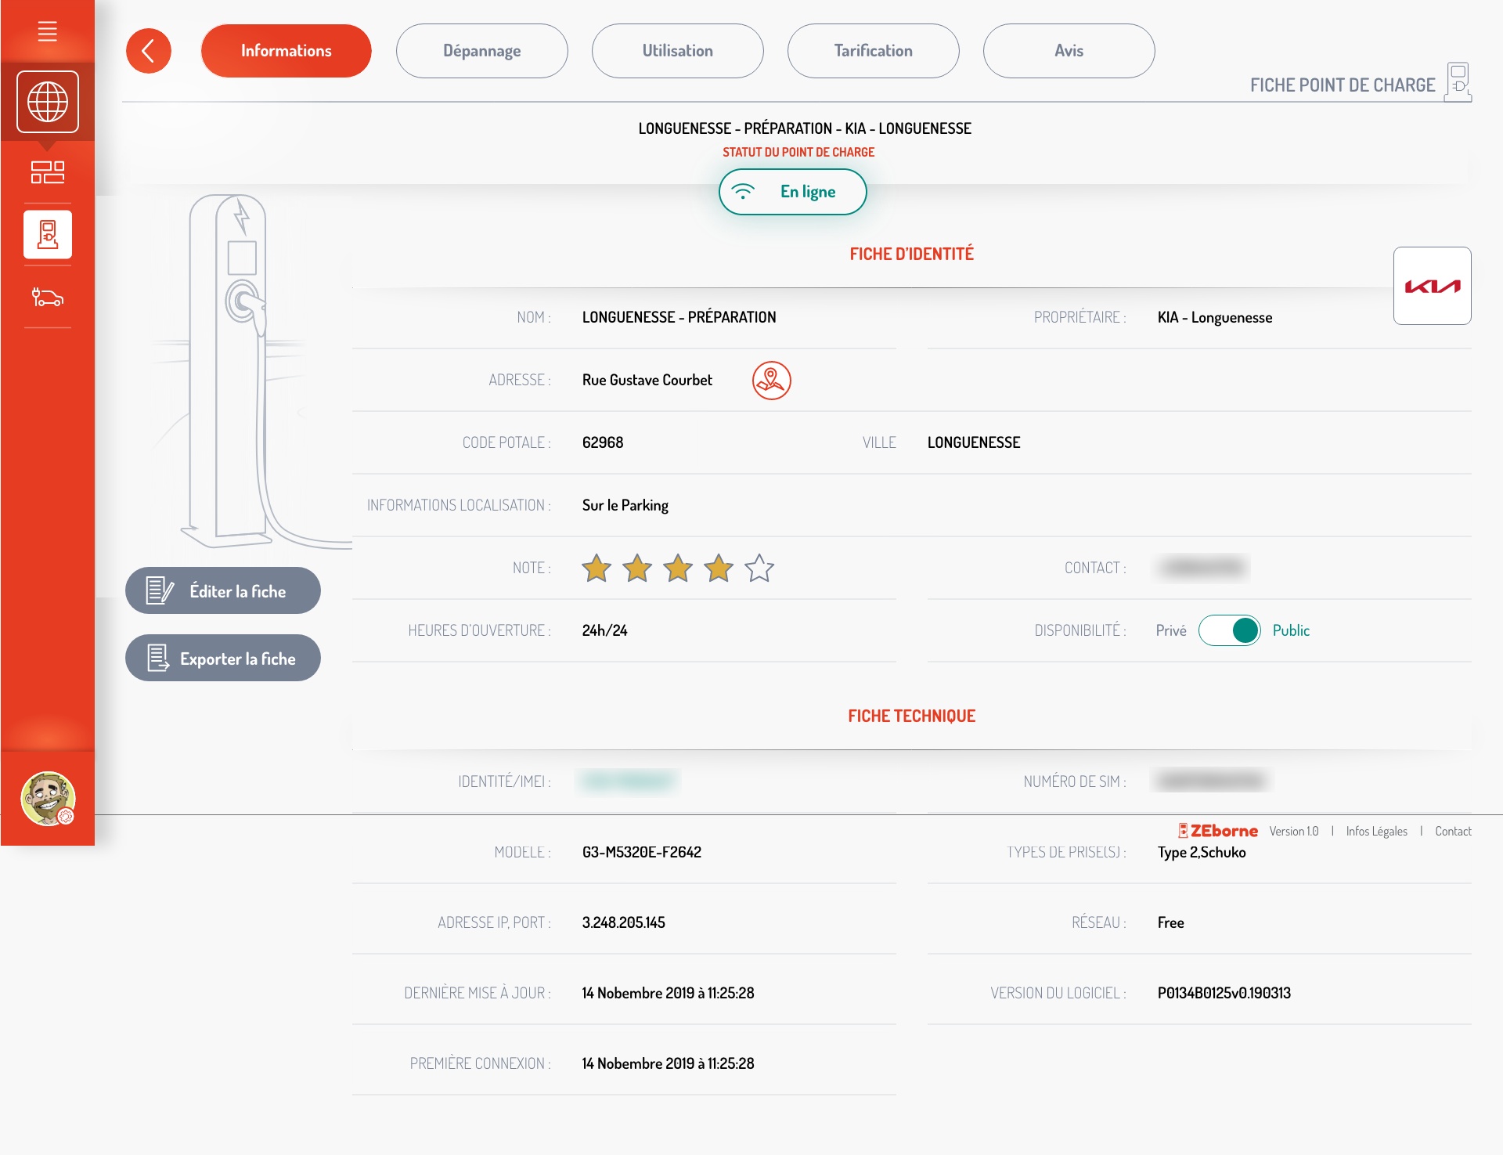Click the En ligne status badge

click(792, 192)
